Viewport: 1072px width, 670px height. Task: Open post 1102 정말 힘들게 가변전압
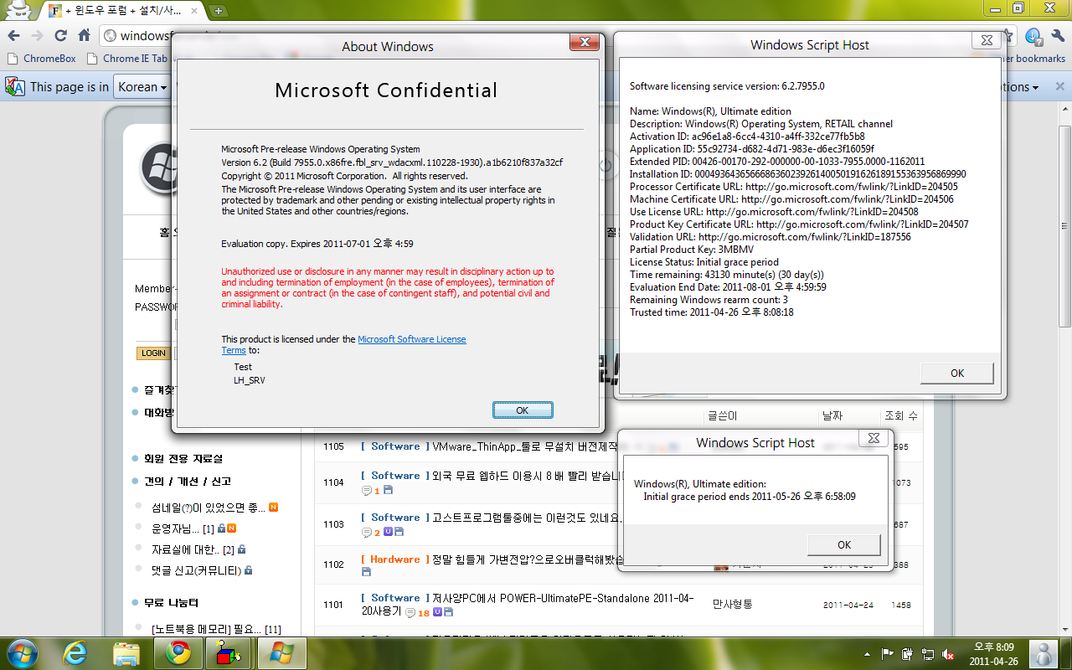pos(527,559)
